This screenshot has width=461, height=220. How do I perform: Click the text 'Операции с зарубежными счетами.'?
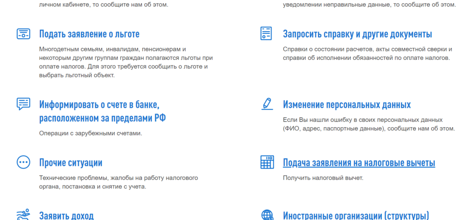pos(90,133)
